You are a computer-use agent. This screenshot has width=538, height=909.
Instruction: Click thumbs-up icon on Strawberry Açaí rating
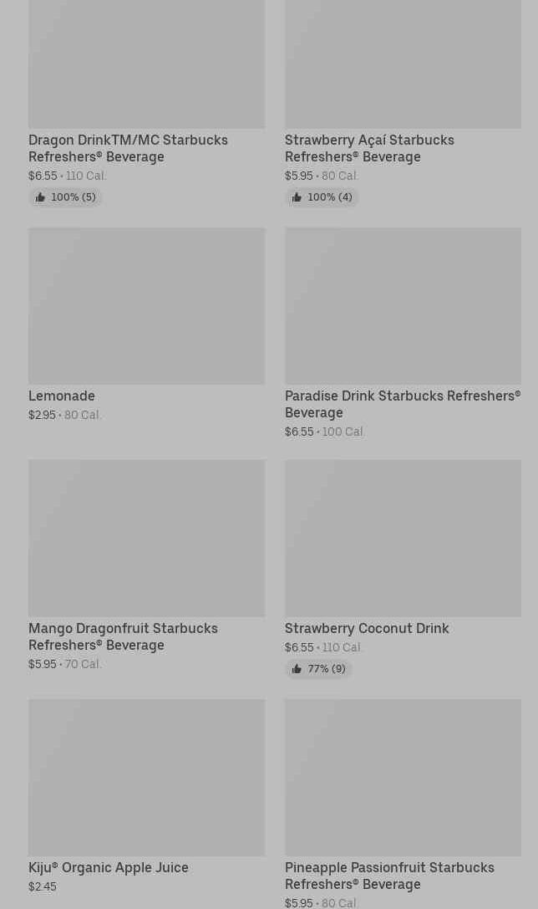click(297, 197)
